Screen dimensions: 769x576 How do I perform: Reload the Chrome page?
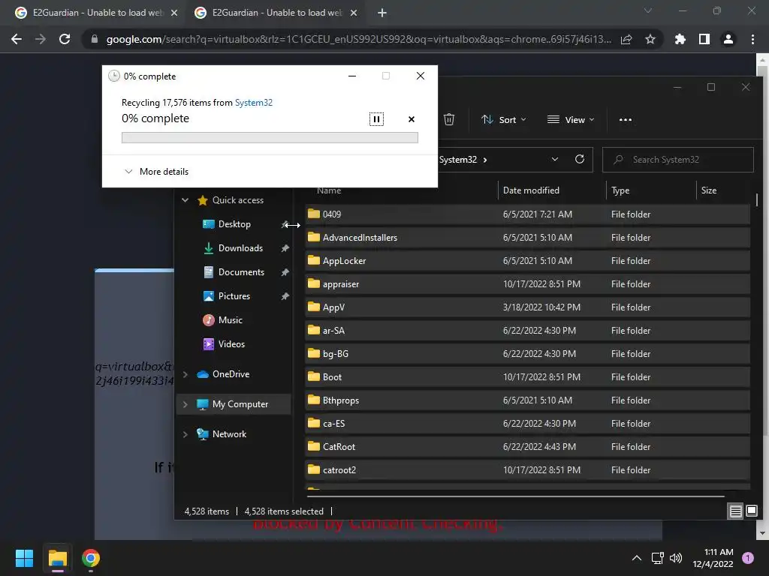click(x=65, y=39)
